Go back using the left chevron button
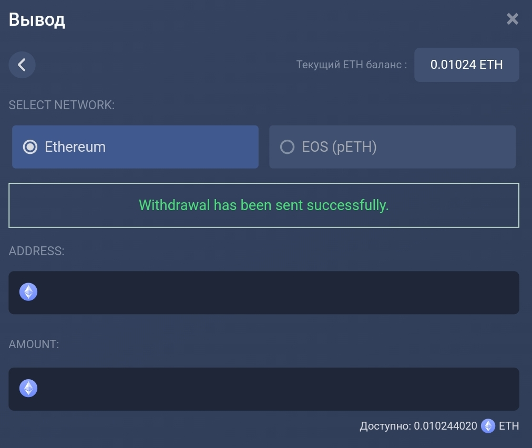 point(22,65)
